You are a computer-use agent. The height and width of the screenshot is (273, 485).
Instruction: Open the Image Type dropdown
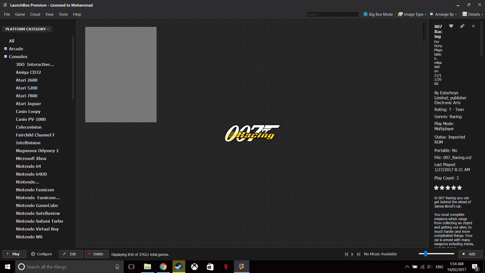tap(412, 14)
